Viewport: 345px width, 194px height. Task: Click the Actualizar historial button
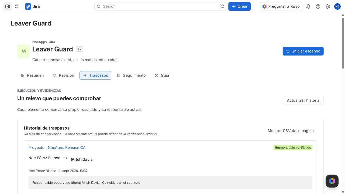(303, 100)
